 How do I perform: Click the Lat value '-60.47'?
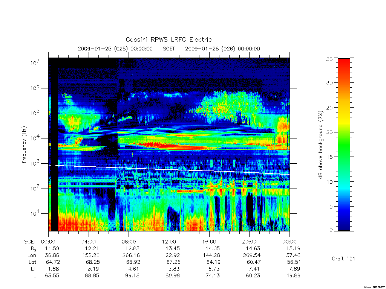(251, 262)
